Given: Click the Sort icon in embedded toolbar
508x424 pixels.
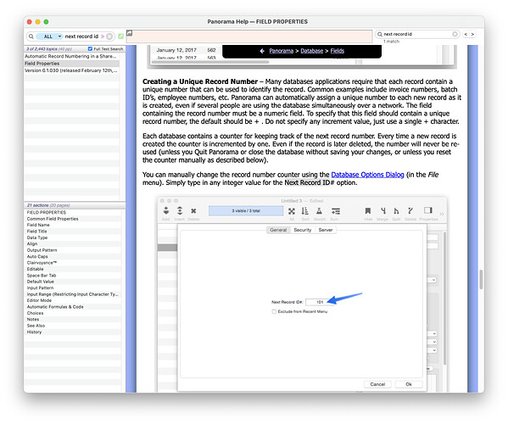Looking at the screenshot, I should point(304,211).
